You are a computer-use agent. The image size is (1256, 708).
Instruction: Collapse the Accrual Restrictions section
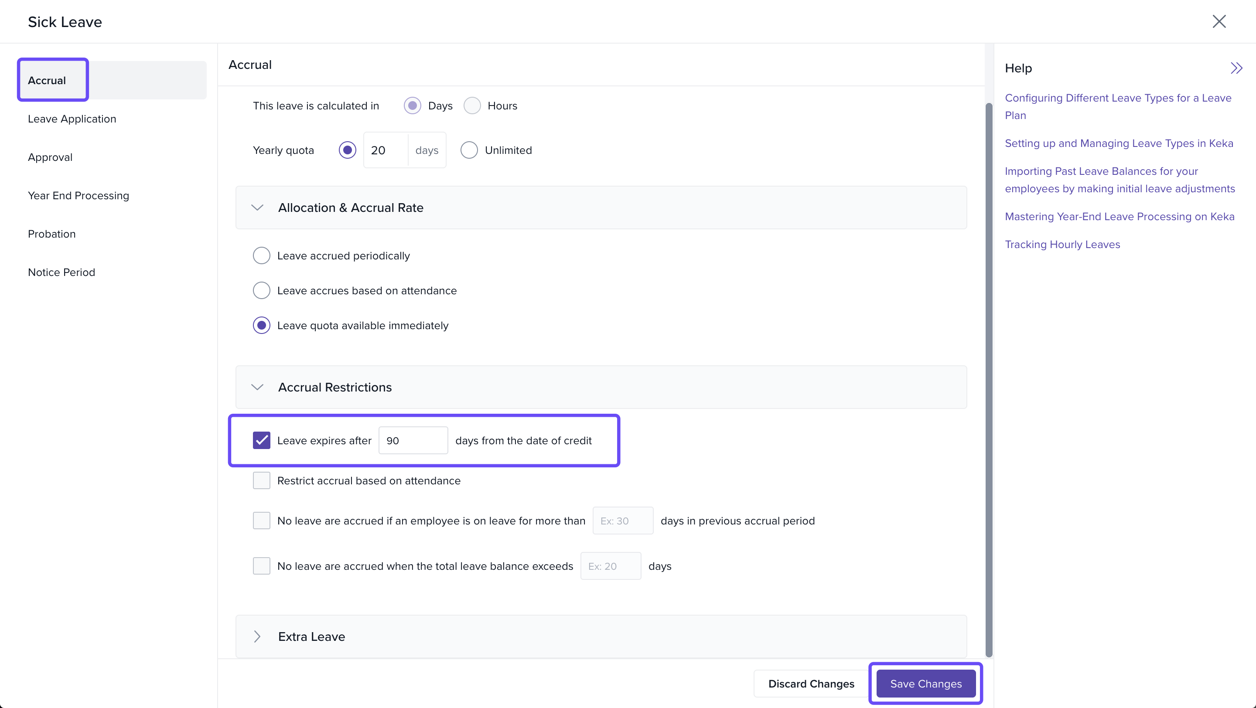coord(257,388)
